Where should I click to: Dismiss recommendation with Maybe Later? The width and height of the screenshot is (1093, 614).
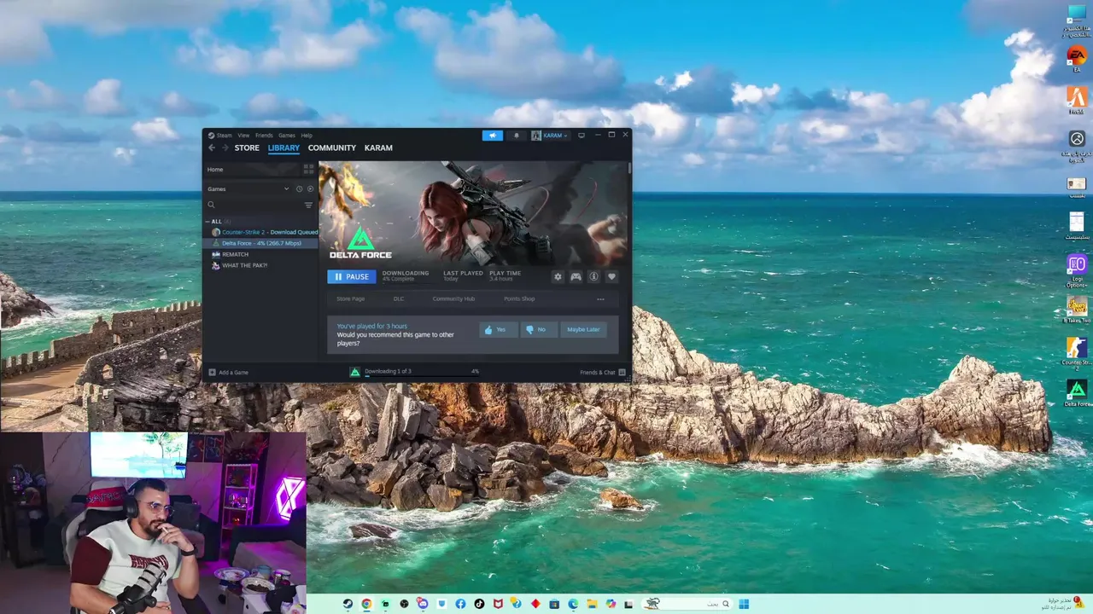[x=584, y=329]
